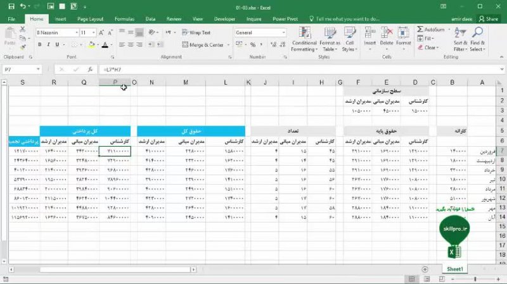The width and height of the screenshot is (507, 284).
Task: Click the Save icon in title bar
Action: 11,6
